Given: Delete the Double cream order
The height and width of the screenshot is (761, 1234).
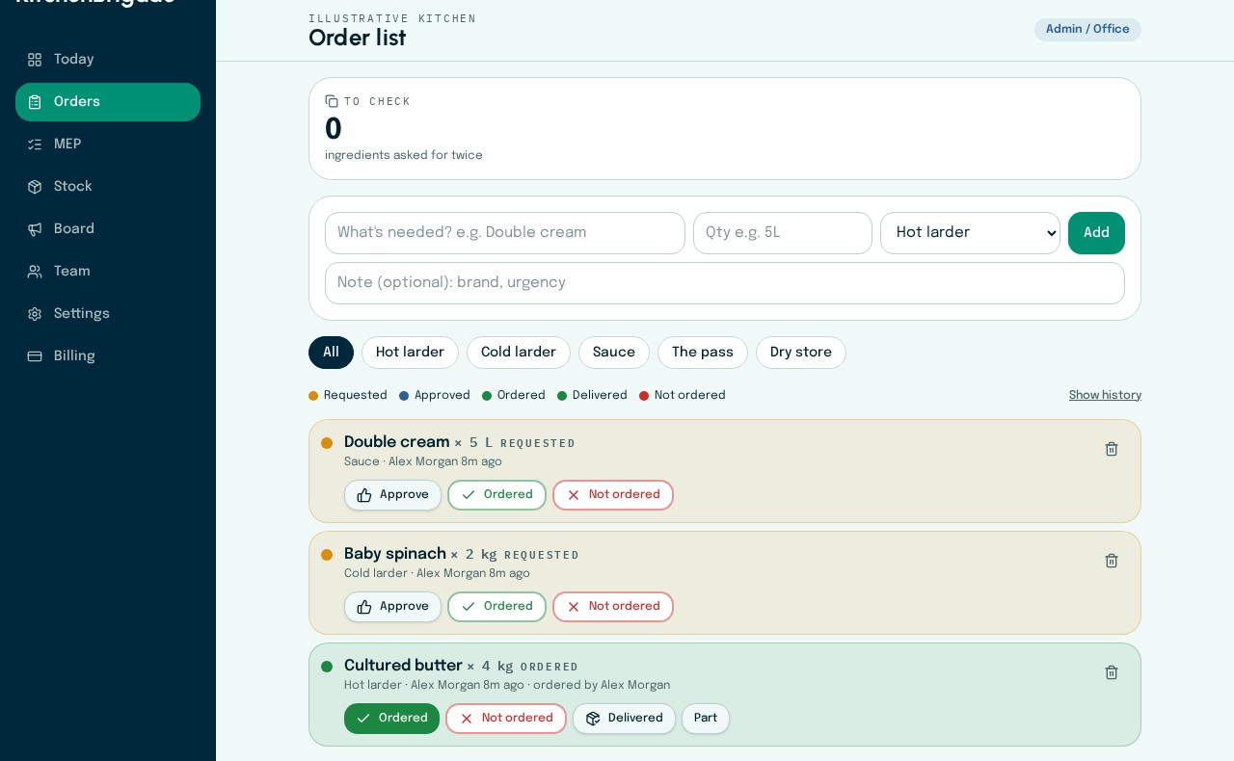Looking at the screenshot, I should pyautogui.click(x=1112, y=449).
